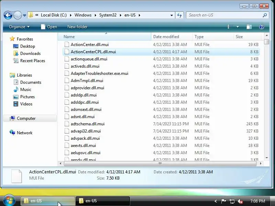Click Open in the toolbar

coord(49,27)
